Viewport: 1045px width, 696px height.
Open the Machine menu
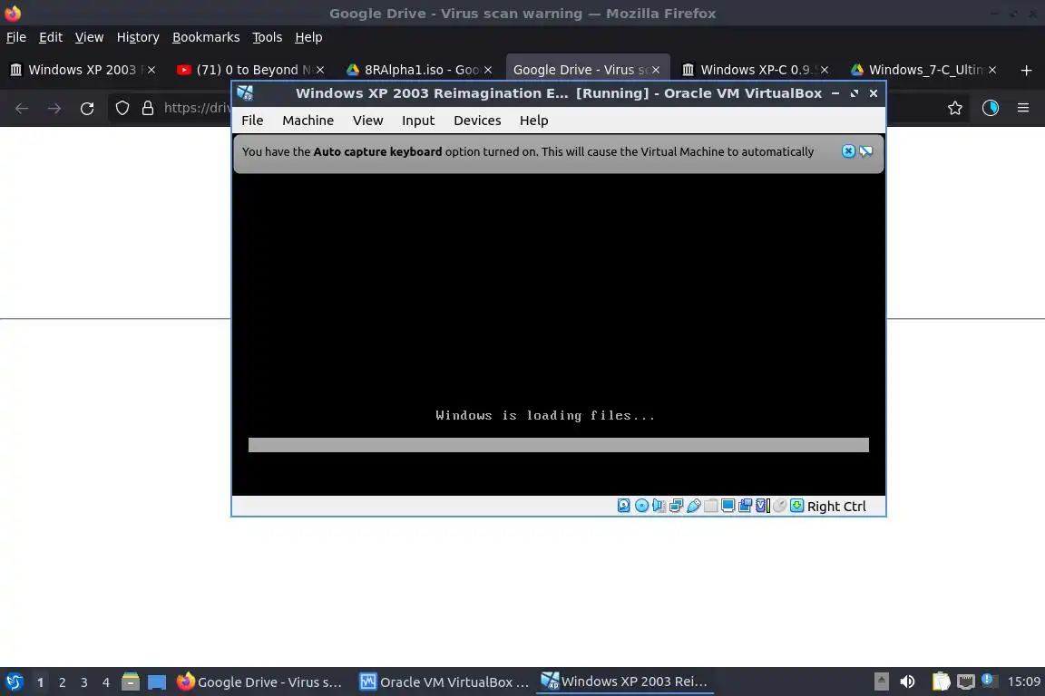(308, 121)
